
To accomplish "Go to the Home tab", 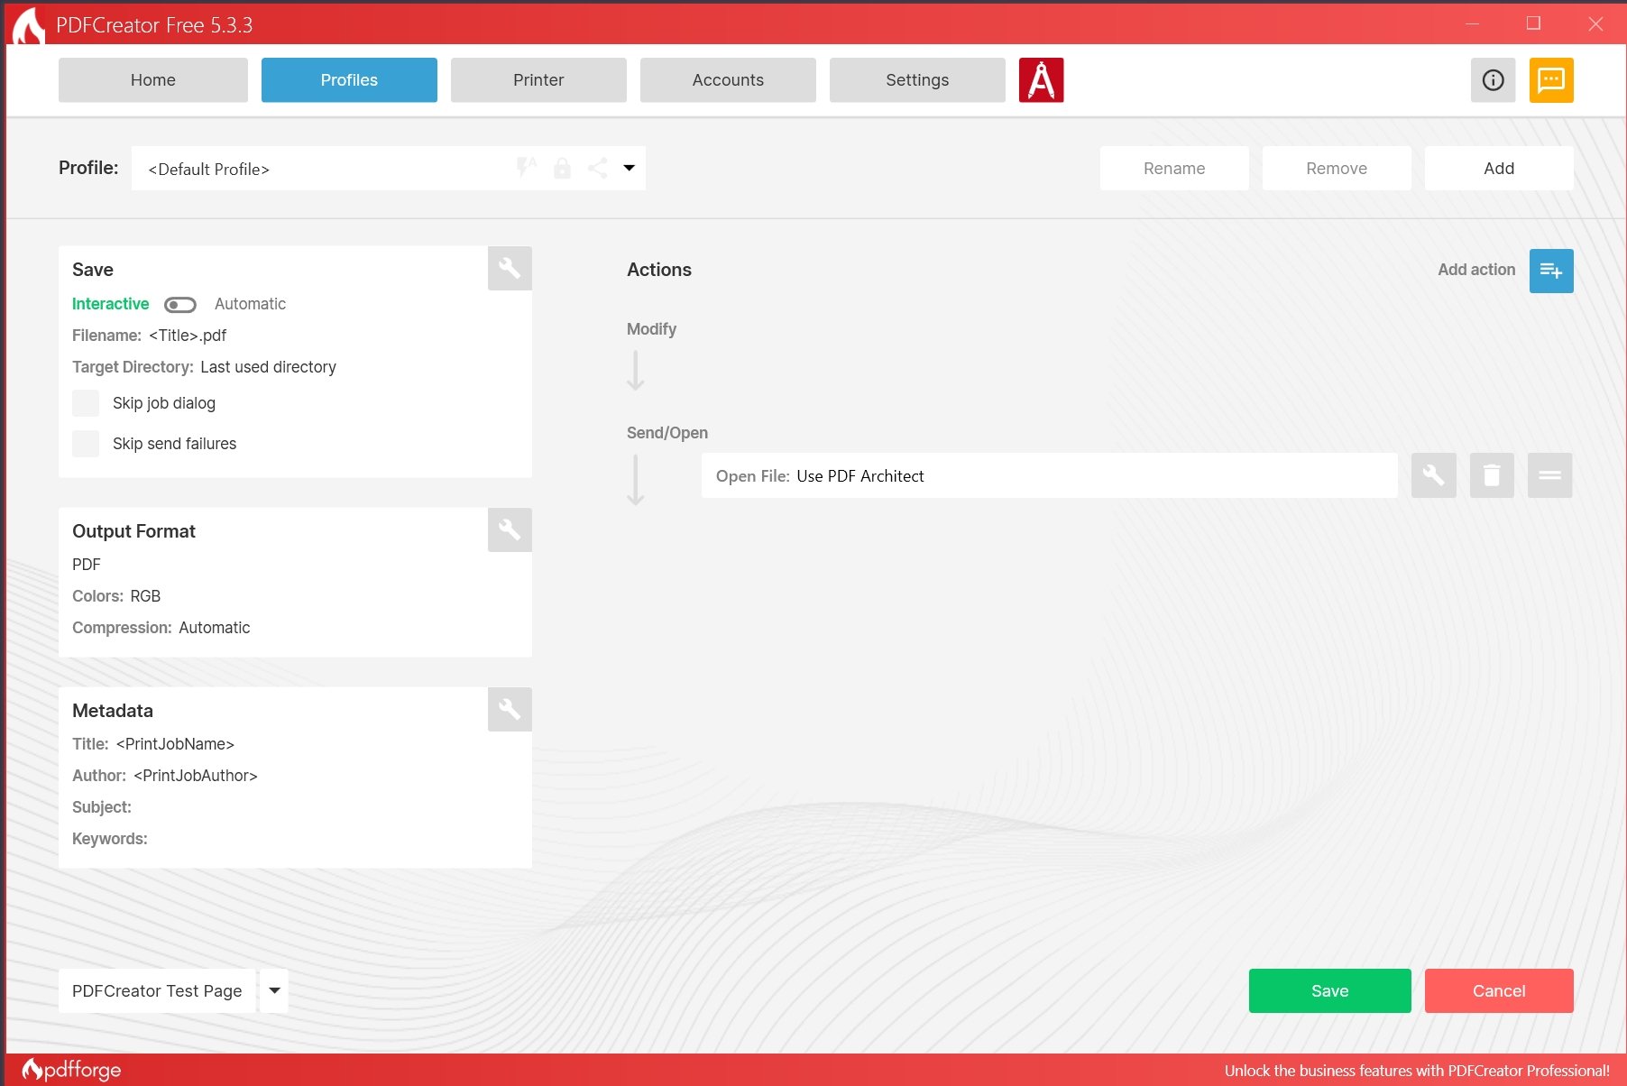I will point(153,80).
